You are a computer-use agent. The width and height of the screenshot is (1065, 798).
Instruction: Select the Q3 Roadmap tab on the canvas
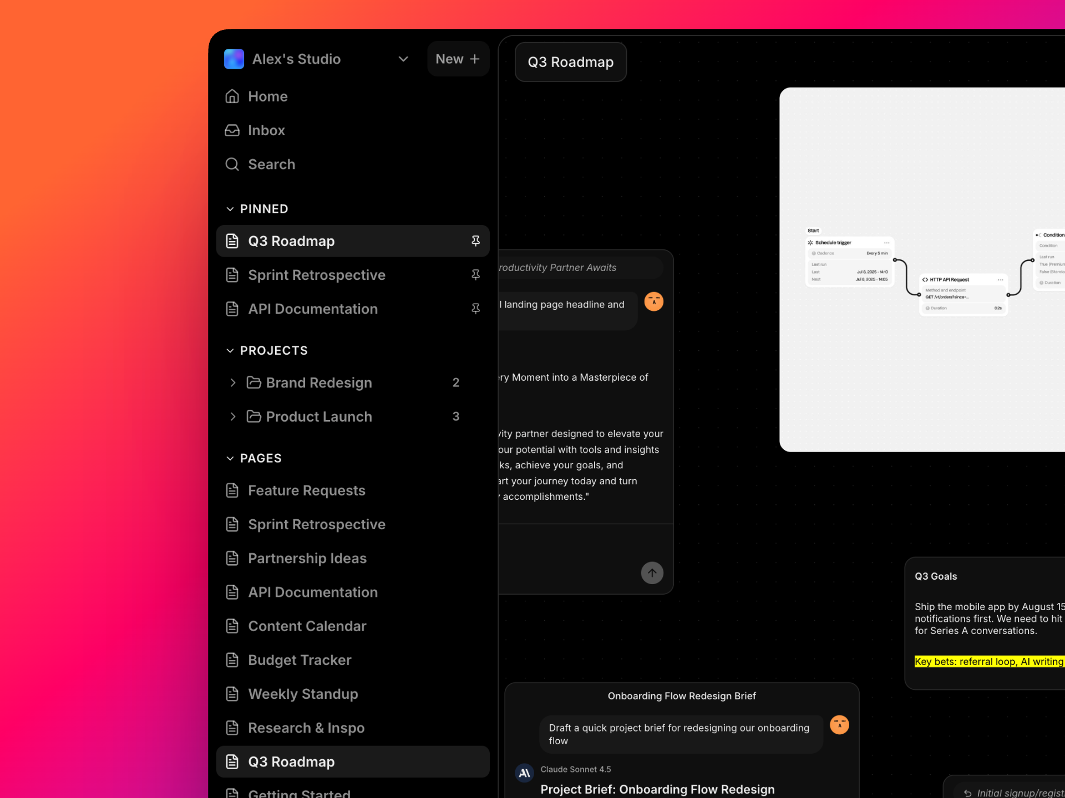[570, 62]
